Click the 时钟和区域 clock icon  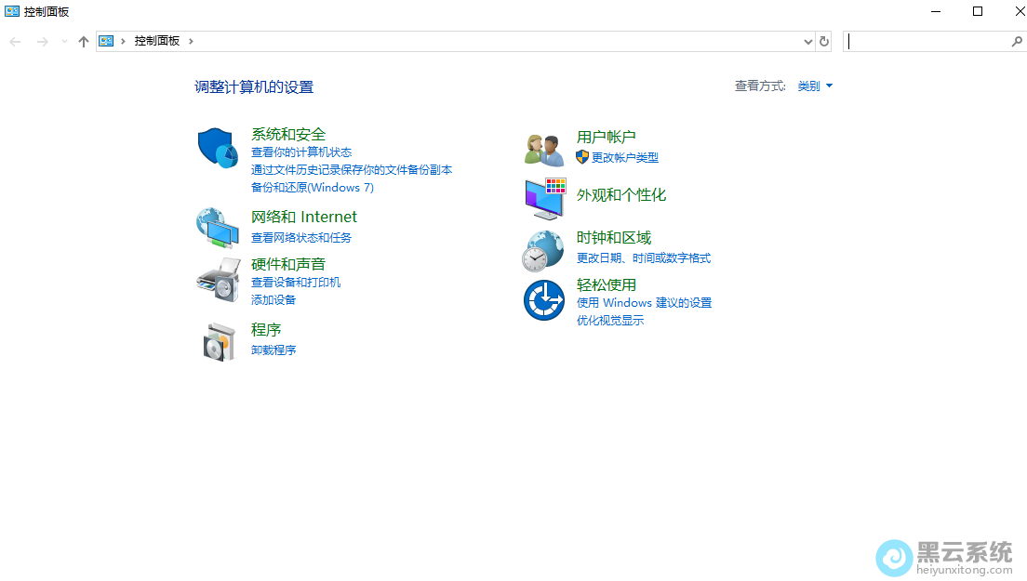pos(543,248)
